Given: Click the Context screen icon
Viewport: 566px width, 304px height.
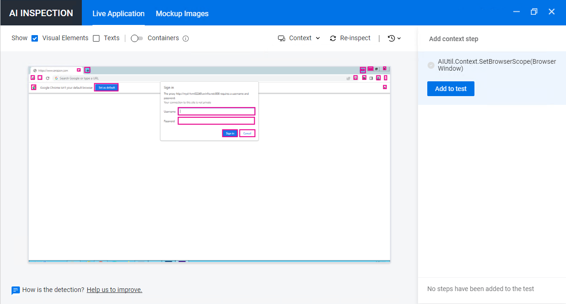Looking at the screenshot, I should click(x=282, y=38).
